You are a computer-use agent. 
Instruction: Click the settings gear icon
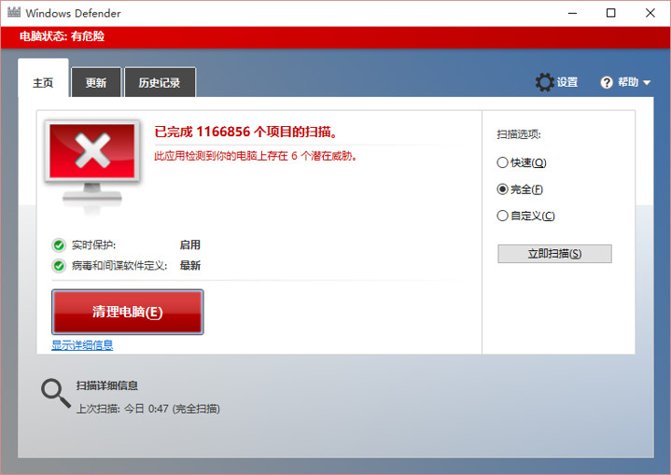tap(544, 82)
